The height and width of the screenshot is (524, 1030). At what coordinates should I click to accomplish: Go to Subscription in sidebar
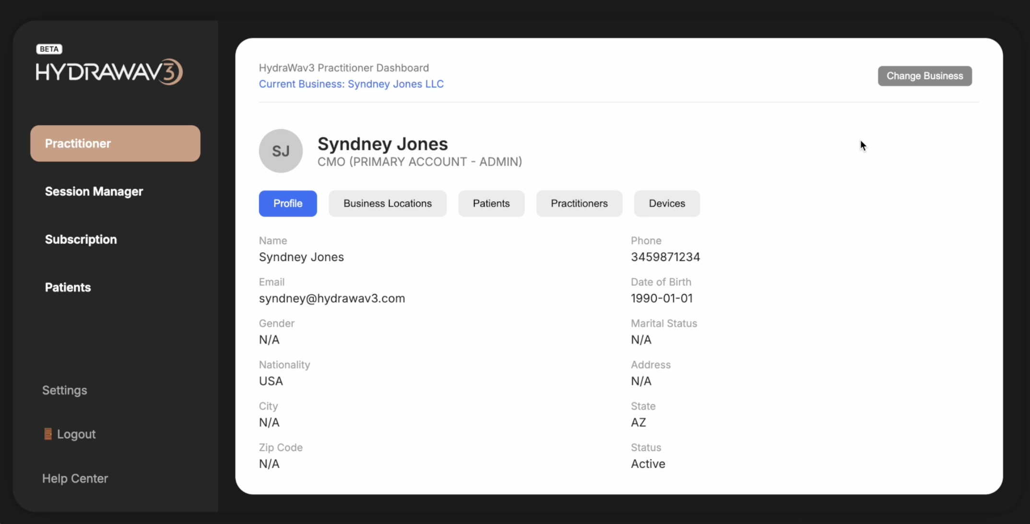pos(81,239)
